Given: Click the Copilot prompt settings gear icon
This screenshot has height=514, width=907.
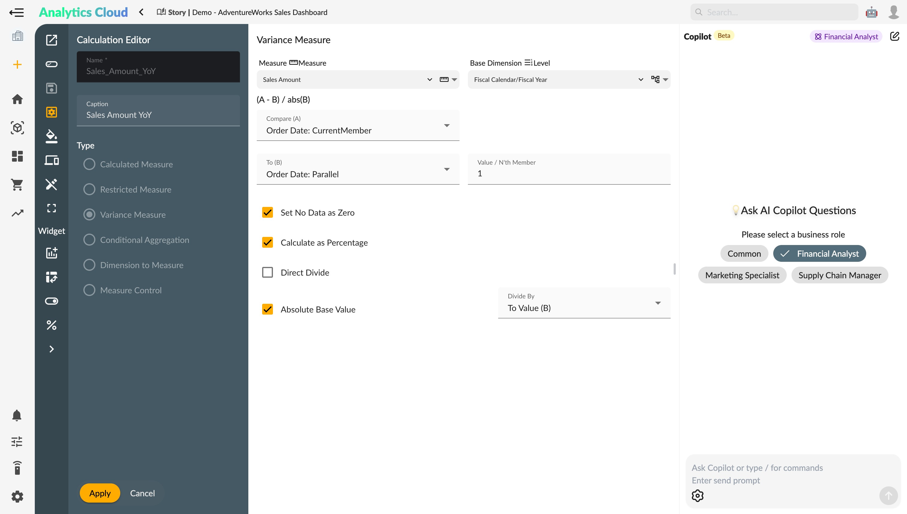Looking at the screenshot, I should (x=697, y=496).
